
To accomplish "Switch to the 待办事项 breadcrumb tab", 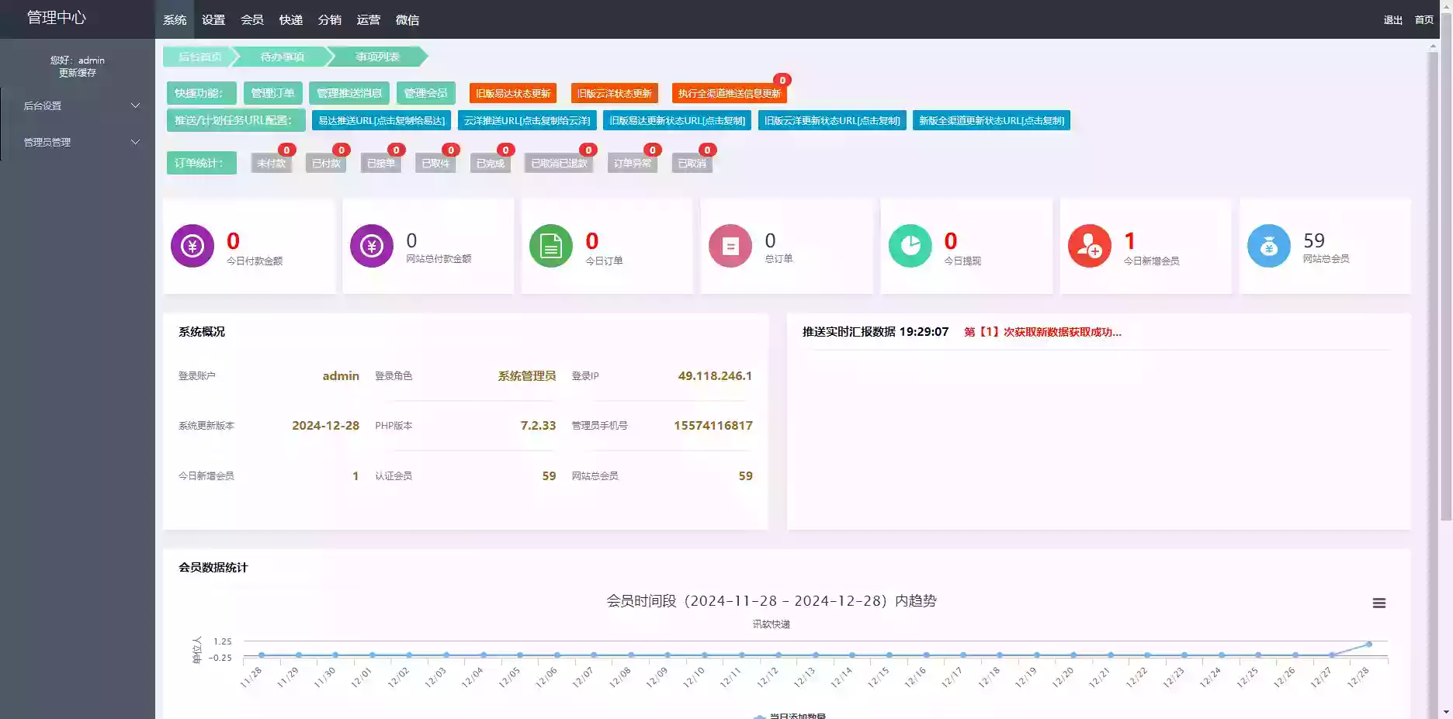I will [x=281, y=57].
